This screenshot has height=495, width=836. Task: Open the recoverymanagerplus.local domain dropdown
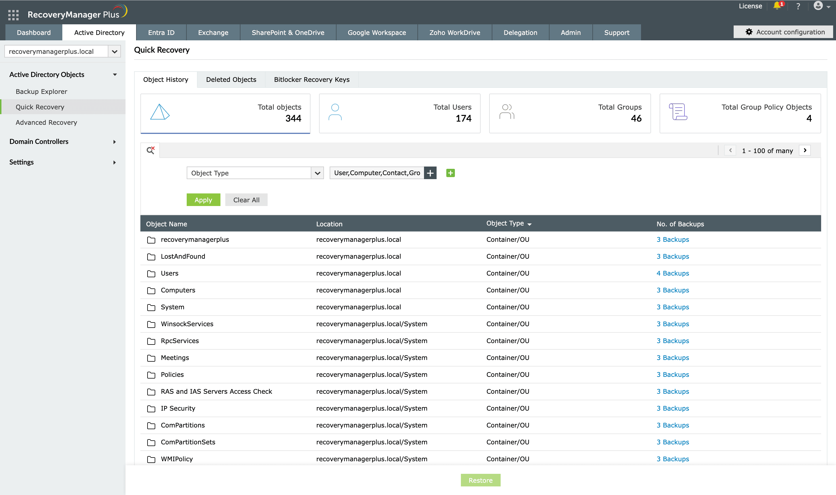115,51
